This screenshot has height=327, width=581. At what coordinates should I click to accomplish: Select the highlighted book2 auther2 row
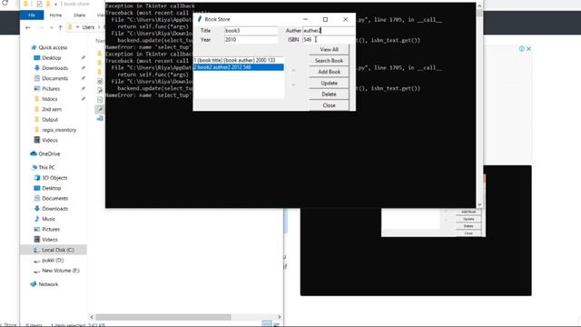point(239,67)
